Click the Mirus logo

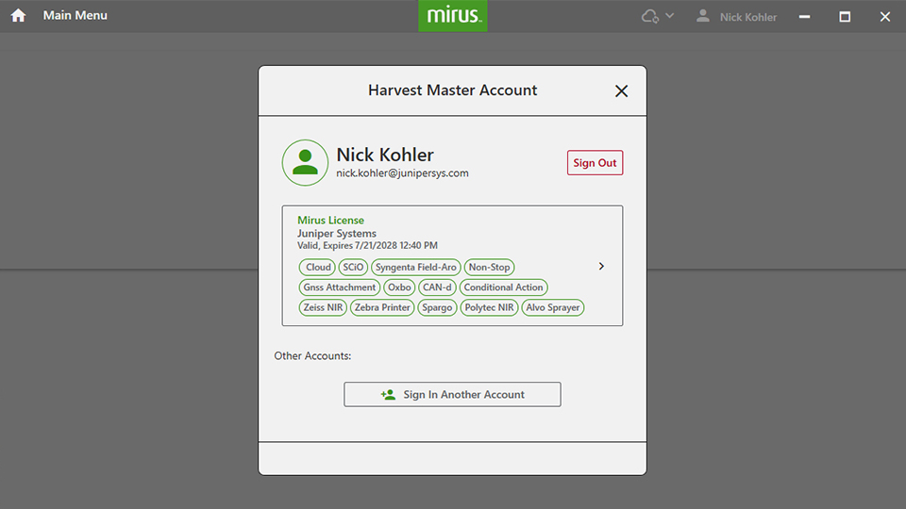point(453,16)
